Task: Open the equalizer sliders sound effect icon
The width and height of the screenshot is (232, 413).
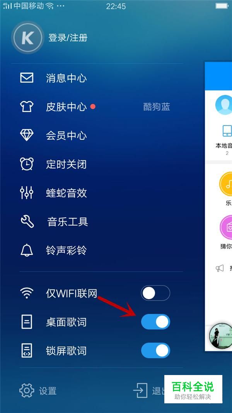Action: click(x=27, y=193)
